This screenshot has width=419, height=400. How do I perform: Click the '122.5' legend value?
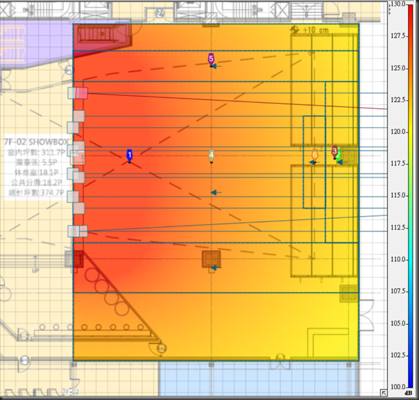point(398,100)
